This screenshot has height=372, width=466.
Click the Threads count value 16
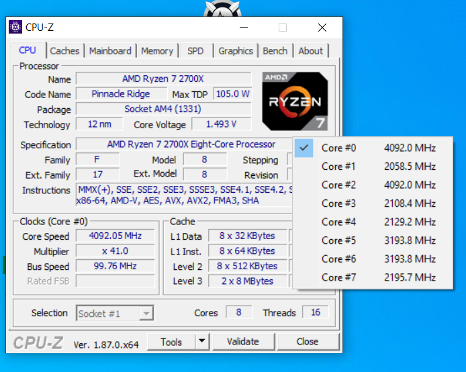point(316,312)
